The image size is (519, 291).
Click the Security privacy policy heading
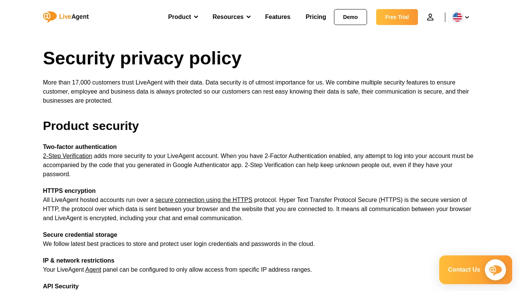[x=142, y=58]
